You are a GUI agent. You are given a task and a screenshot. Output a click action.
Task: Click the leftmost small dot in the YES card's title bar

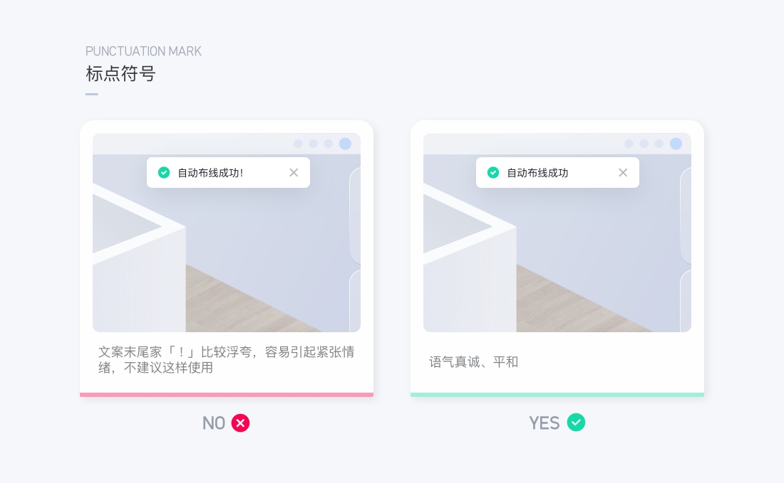629,144
